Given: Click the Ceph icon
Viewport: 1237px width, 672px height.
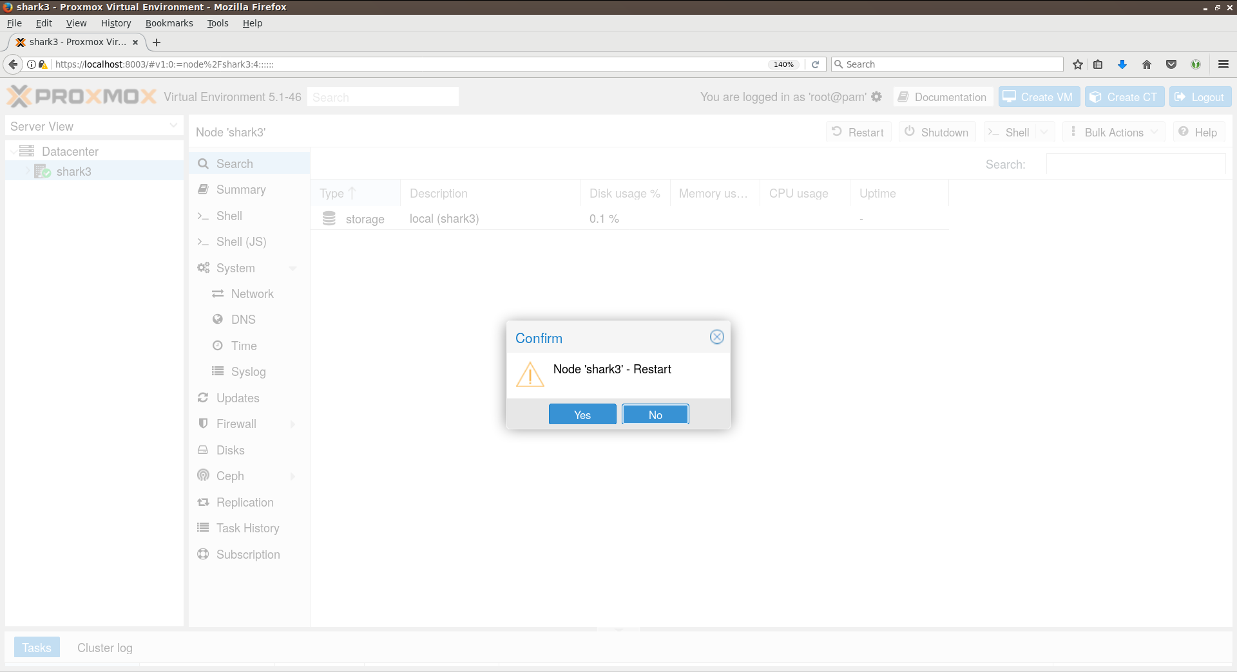Looking at the screenshot, I should point(203,475).
